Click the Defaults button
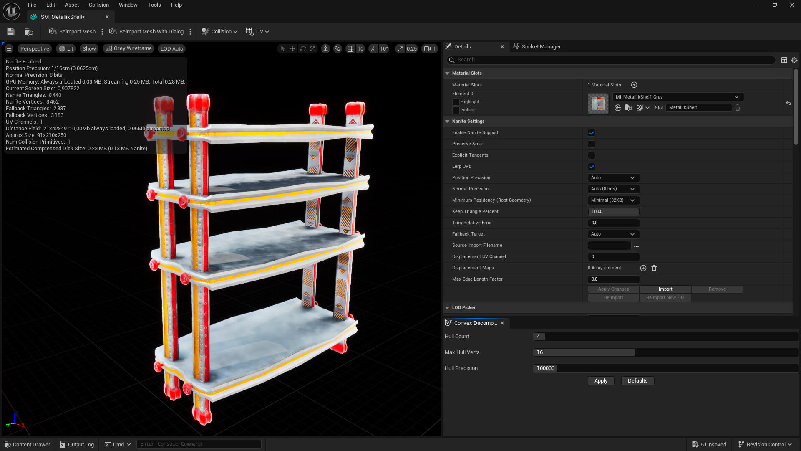The width and height of the screenshot is (801, 451). 637,381
